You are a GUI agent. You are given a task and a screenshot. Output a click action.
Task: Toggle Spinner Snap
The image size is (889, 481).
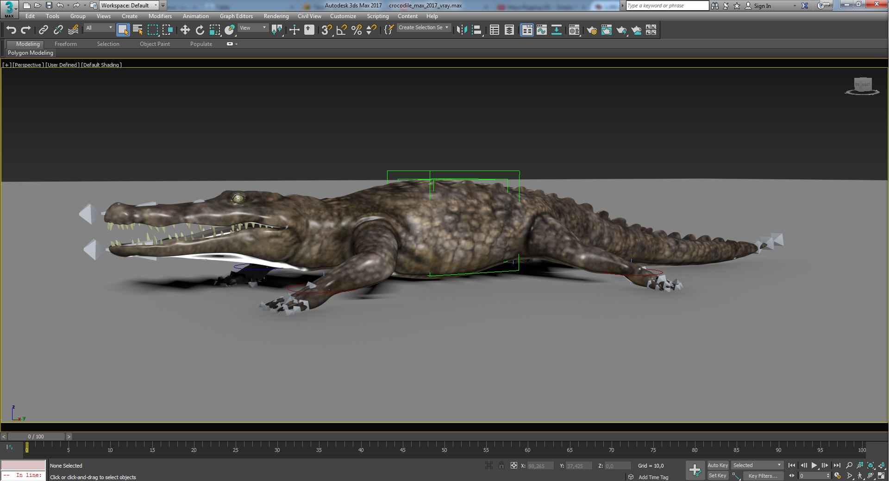click(x=371, y=30)
